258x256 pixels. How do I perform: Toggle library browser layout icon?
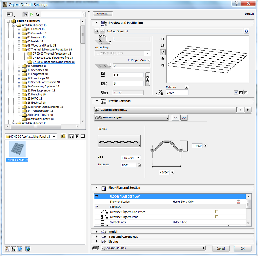(10, 14)
